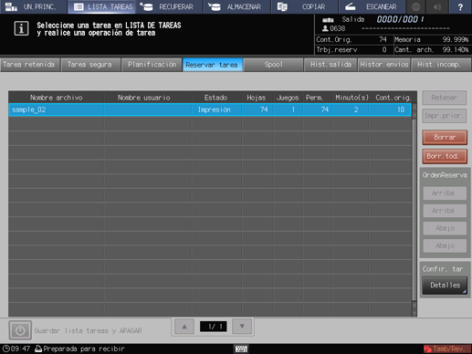
Task: Click the Estado column header
Action: tap(215, 98)
